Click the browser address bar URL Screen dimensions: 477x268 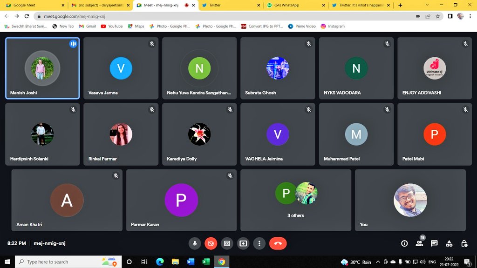click(x=74, y=16)
